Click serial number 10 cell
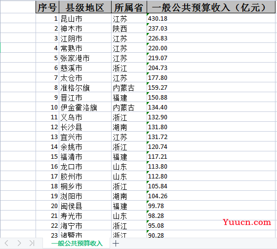The image size is (277, 249). click(x=47, y=107)
